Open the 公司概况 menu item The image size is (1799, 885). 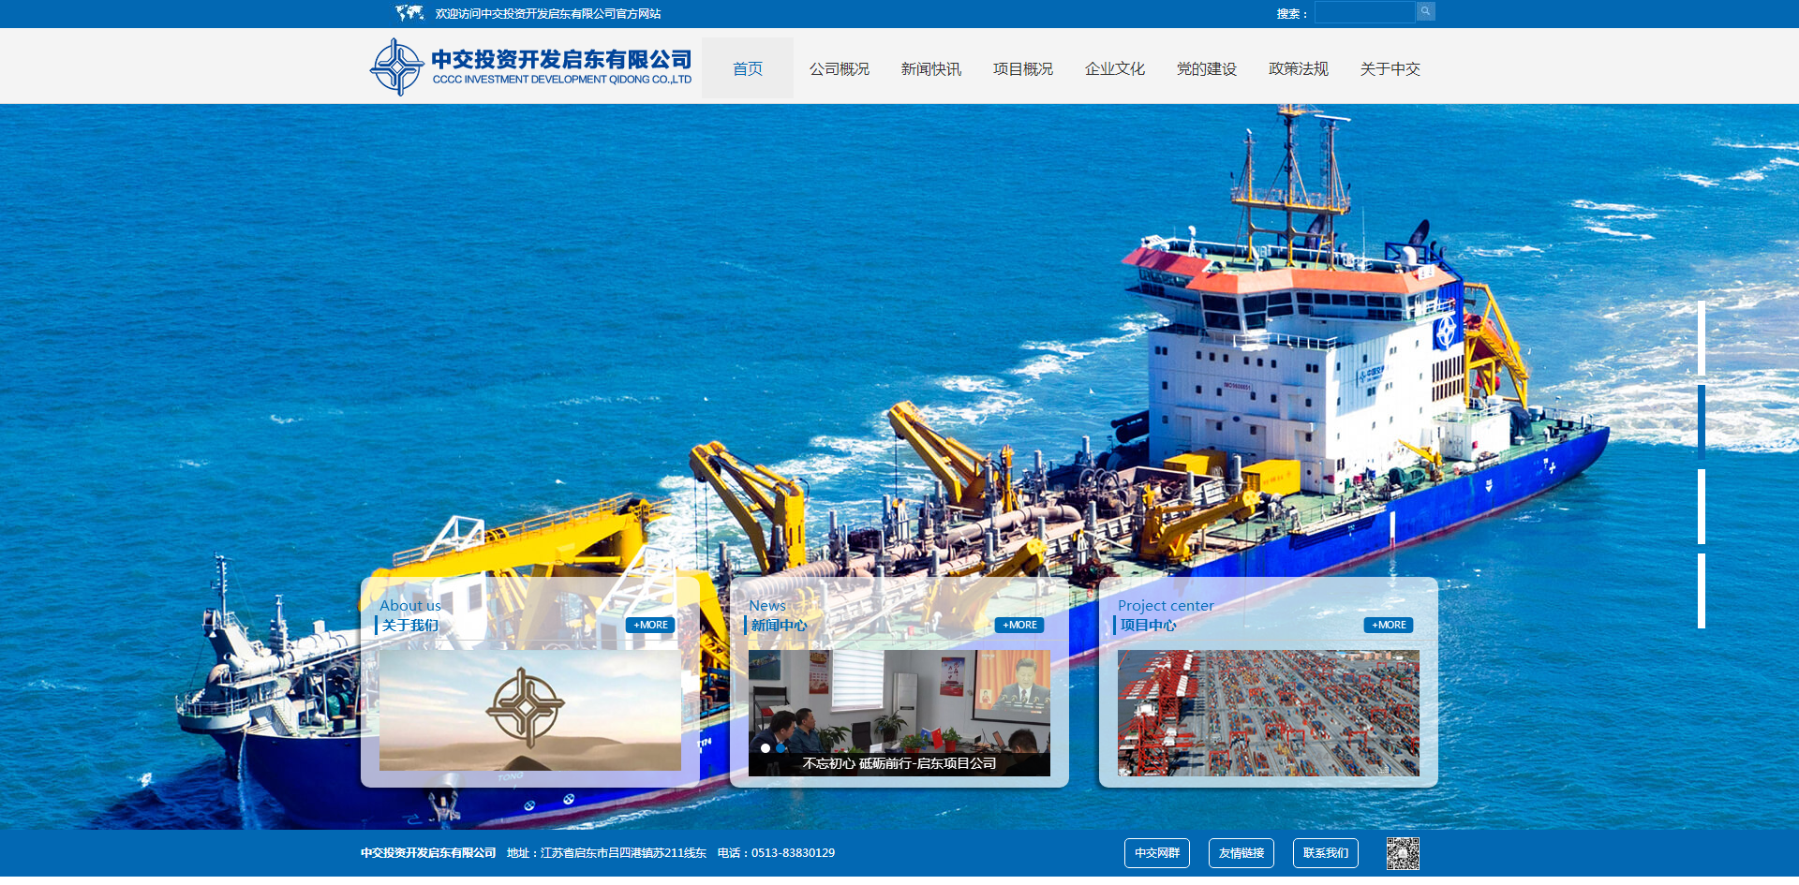click(x=839, y=68)
